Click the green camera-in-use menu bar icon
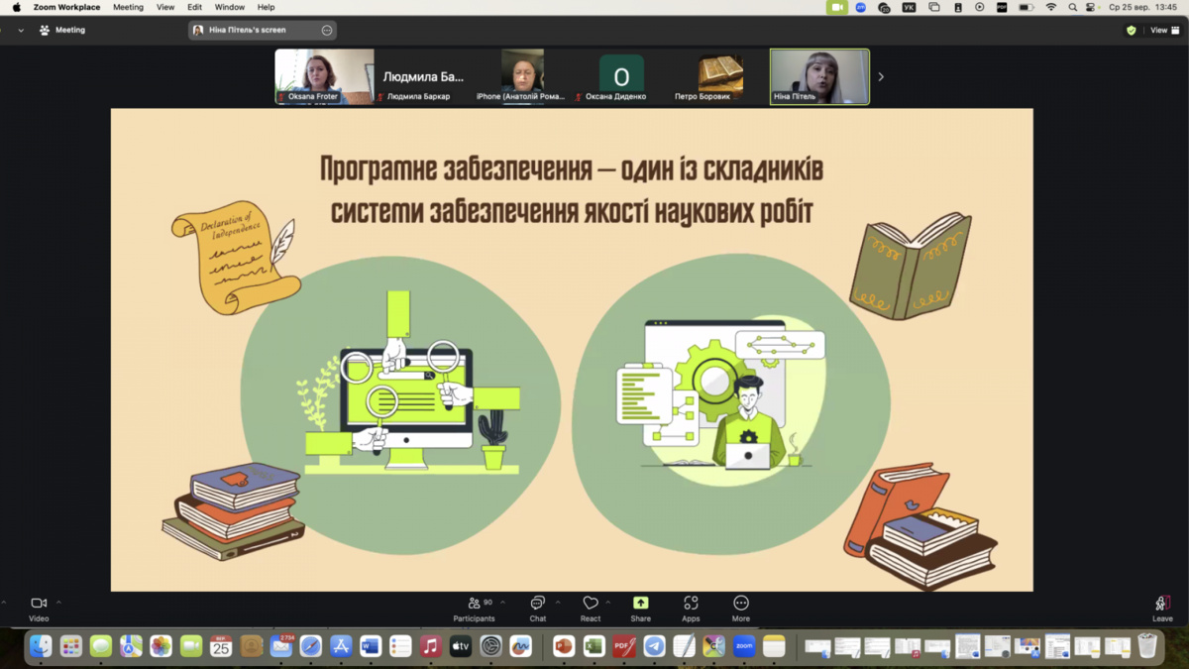The height and width of the screenshot is (669, 1189). tap(837, 7)
